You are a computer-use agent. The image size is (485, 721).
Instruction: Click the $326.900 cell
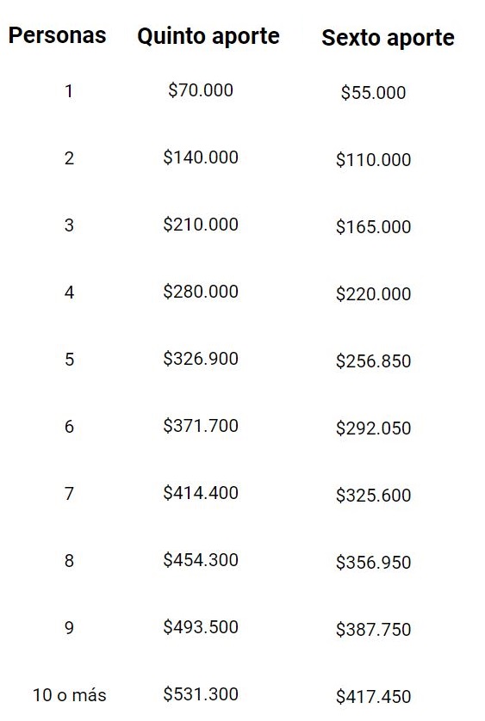pos(201,359)
